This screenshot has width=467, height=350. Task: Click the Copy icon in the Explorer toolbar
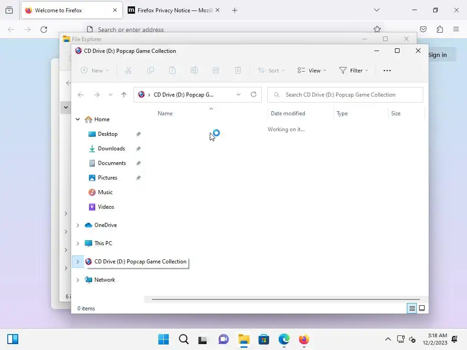150,71
